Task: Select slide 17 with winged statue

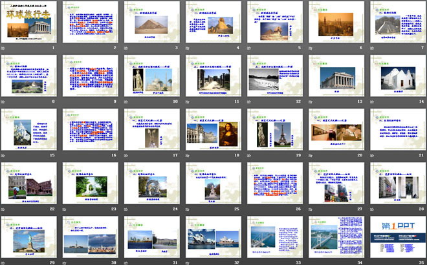Action: coord(152,129)
